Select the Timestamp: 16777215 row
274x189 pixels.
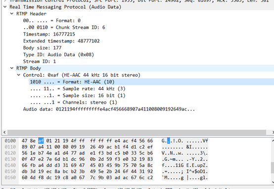tap(49, 34)
